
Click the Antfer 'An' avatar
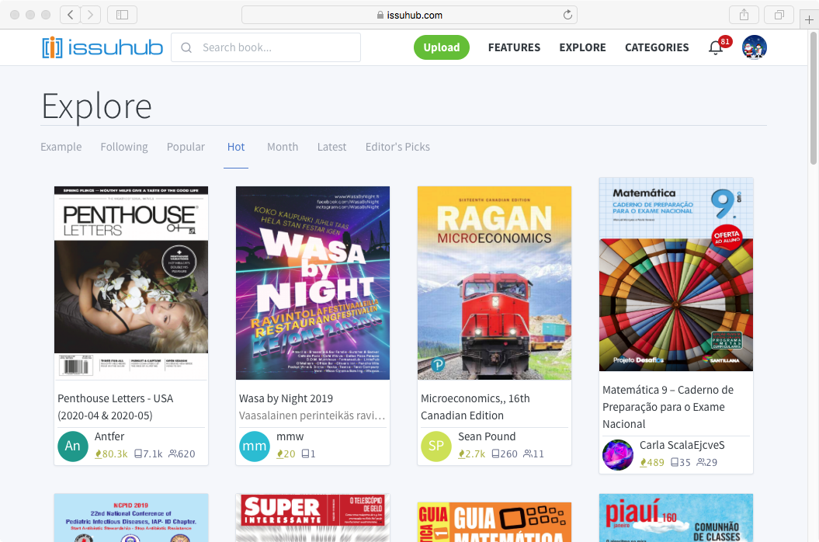coord(73,446)
